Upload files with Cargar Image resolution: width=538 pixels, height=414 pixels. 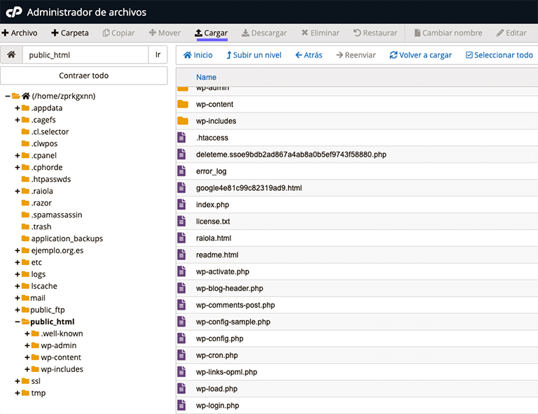tap(212, 33)
